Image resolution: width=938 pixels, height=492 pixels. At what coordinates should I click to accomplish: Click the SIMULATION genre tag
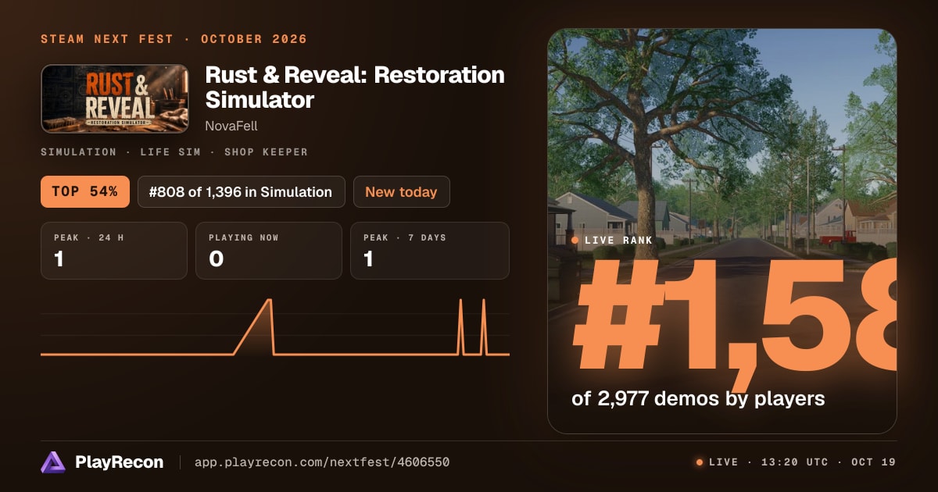point(78,152)
